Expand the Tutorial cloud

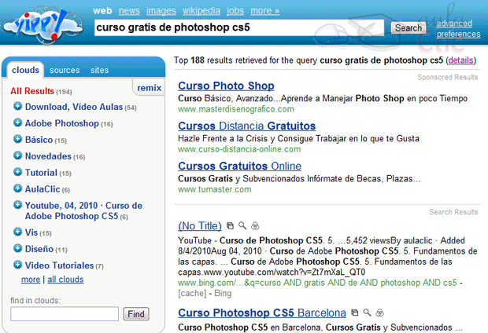click(x=18, y=172)
